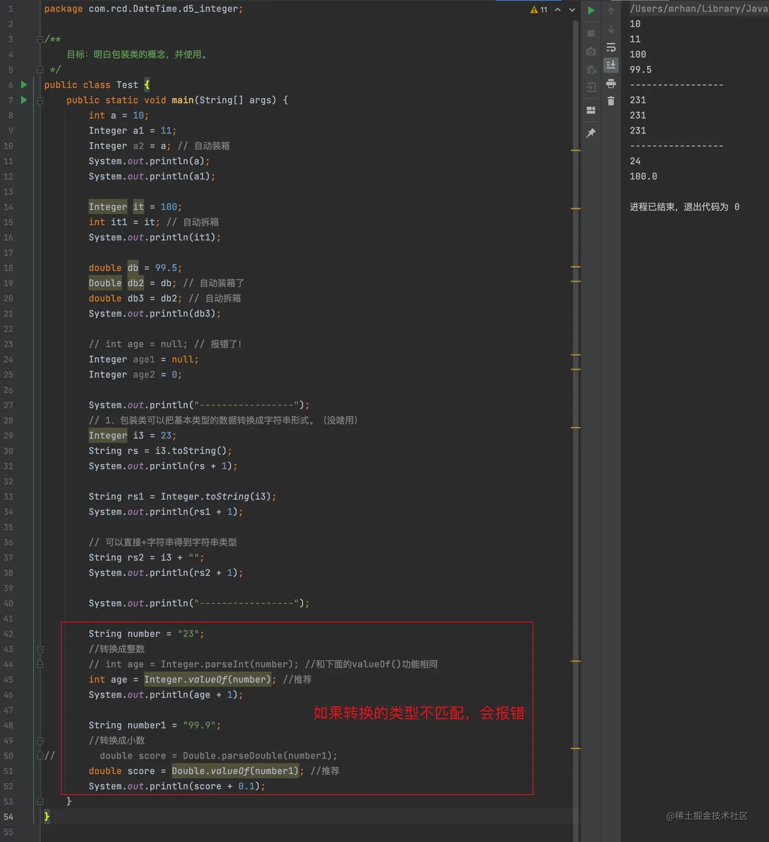This screenshot has width=769, height=842.
Task: Click the Exit icon in run toolbar
Action: click(x=591, y=88)
